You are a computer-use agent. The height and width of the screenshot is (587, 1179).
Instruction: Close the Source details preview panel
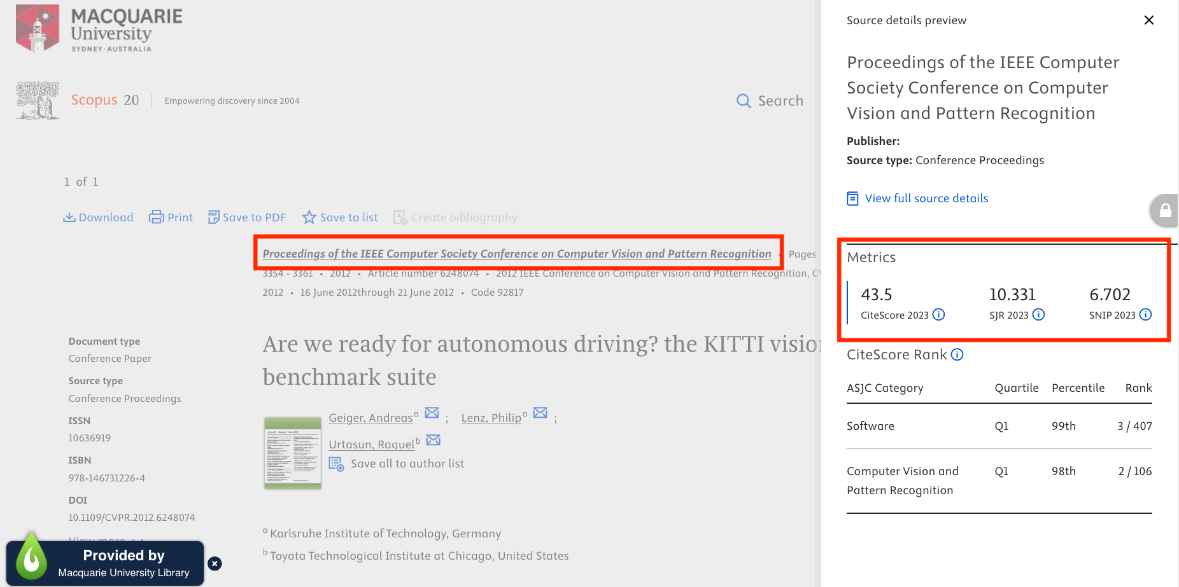pyautogui.click(x=1149, y=20)
